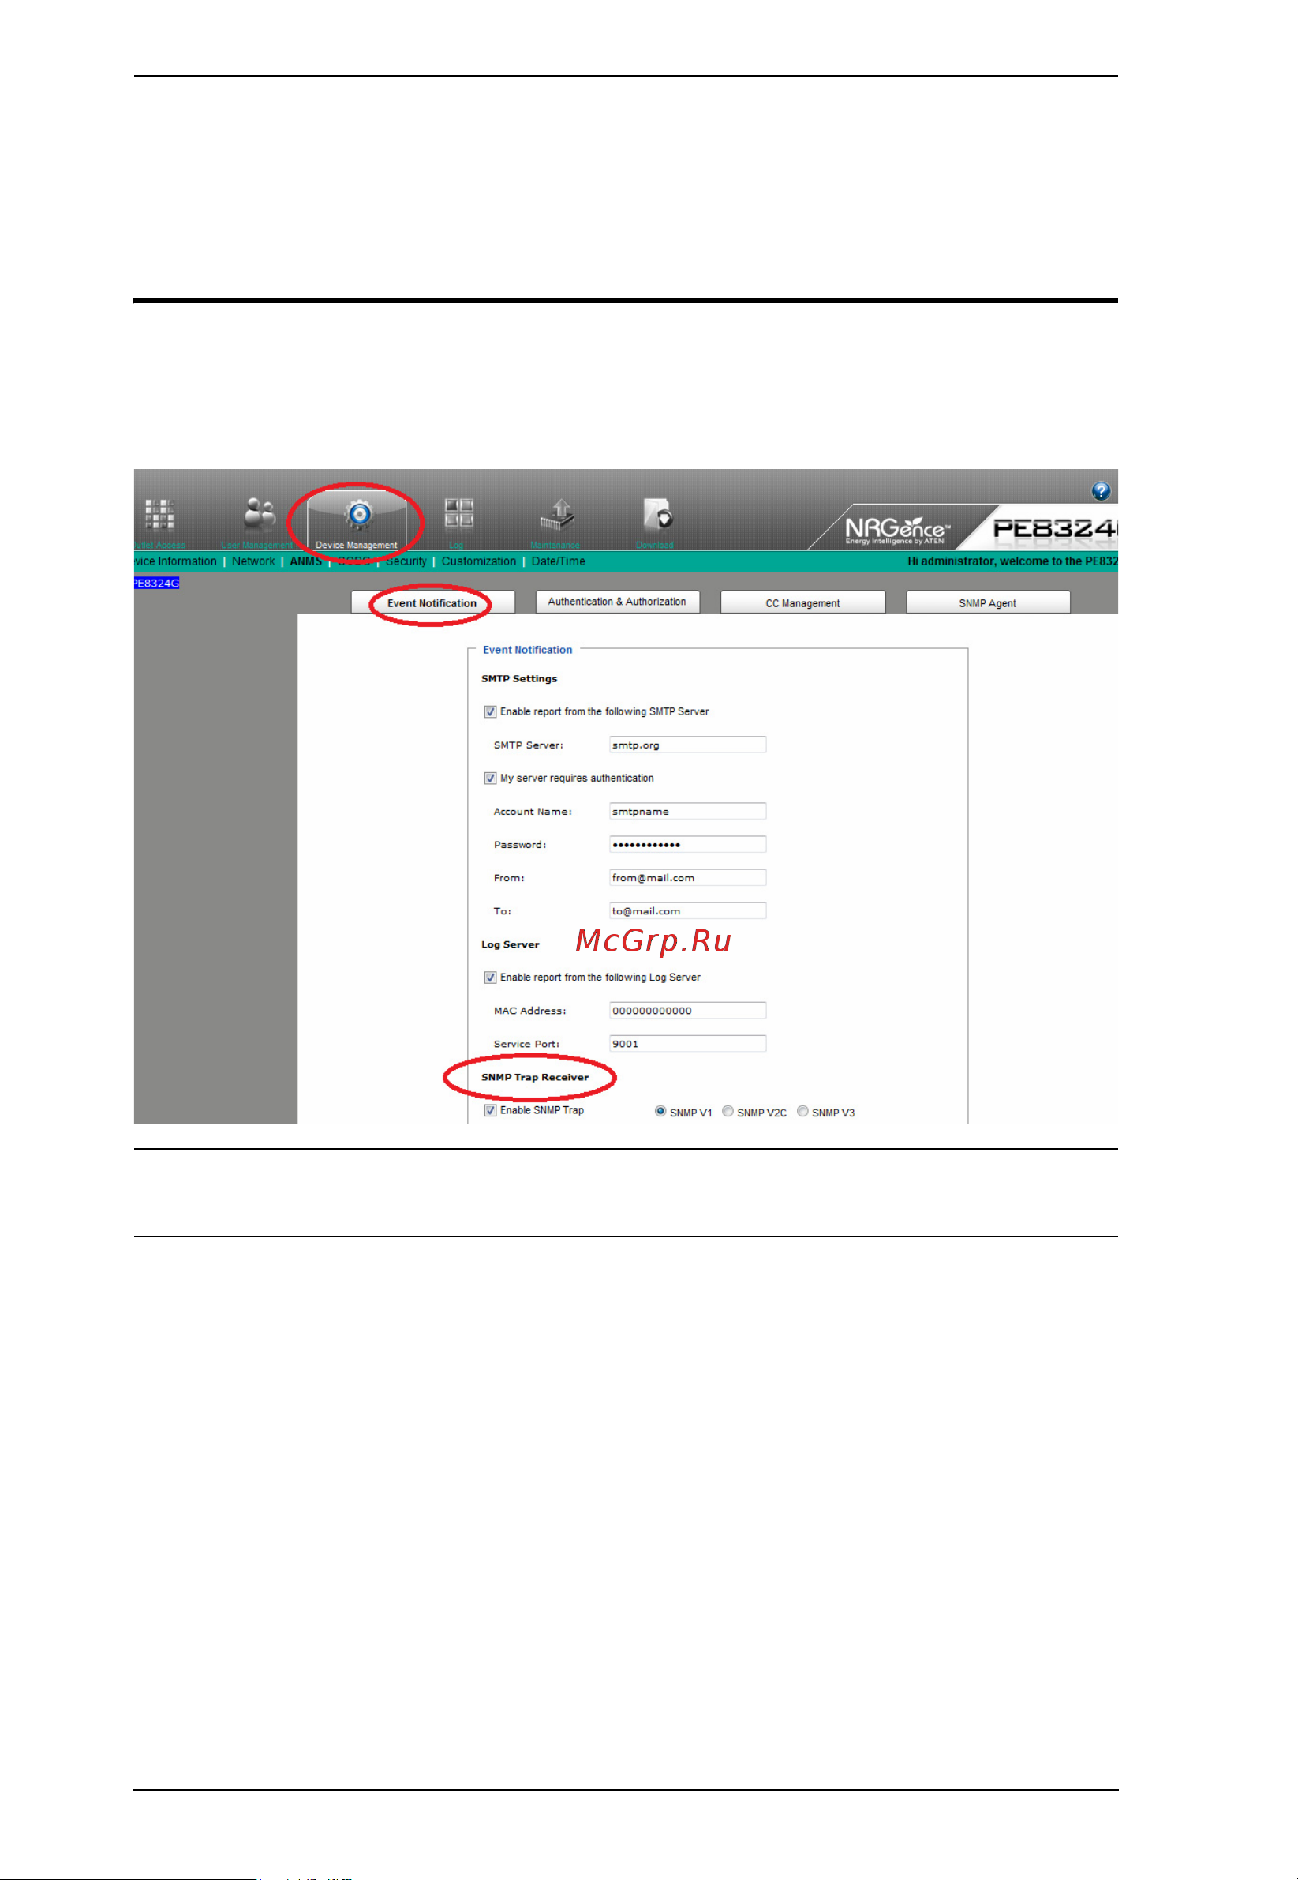Open the Security submenu
This screenshot has width=1298, height=1880.
(x=406, y=561)
